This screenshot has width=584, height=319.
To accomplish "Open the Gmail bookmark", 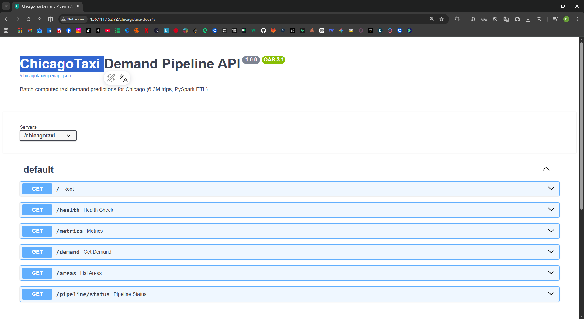I will click(x=30, y=30).
